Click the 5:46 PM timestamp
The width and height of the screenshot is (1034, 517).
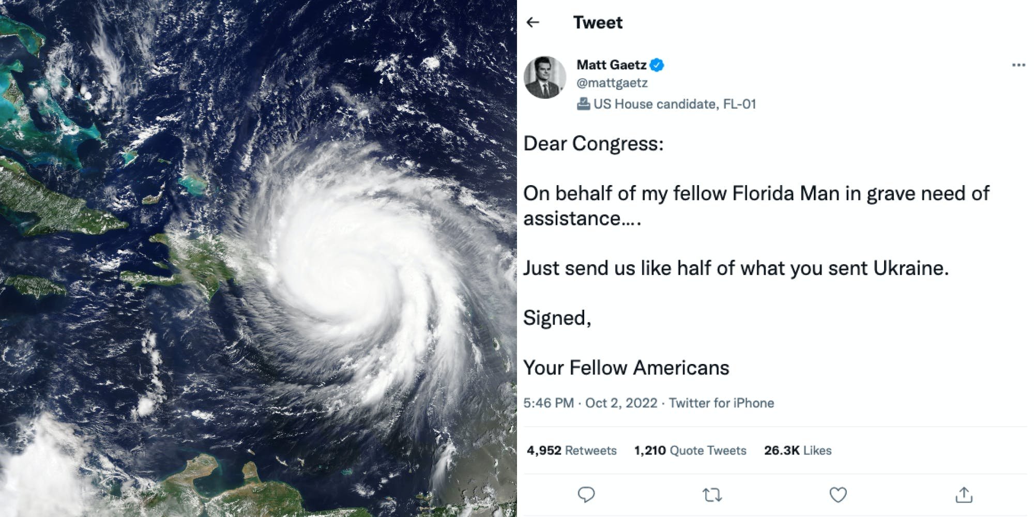tap(548, 403)
